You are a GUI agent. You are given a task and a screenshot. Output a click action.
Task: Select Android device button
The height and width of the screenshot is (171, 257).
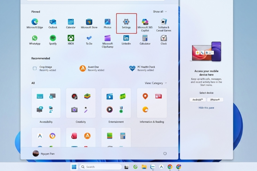(198, 100)
